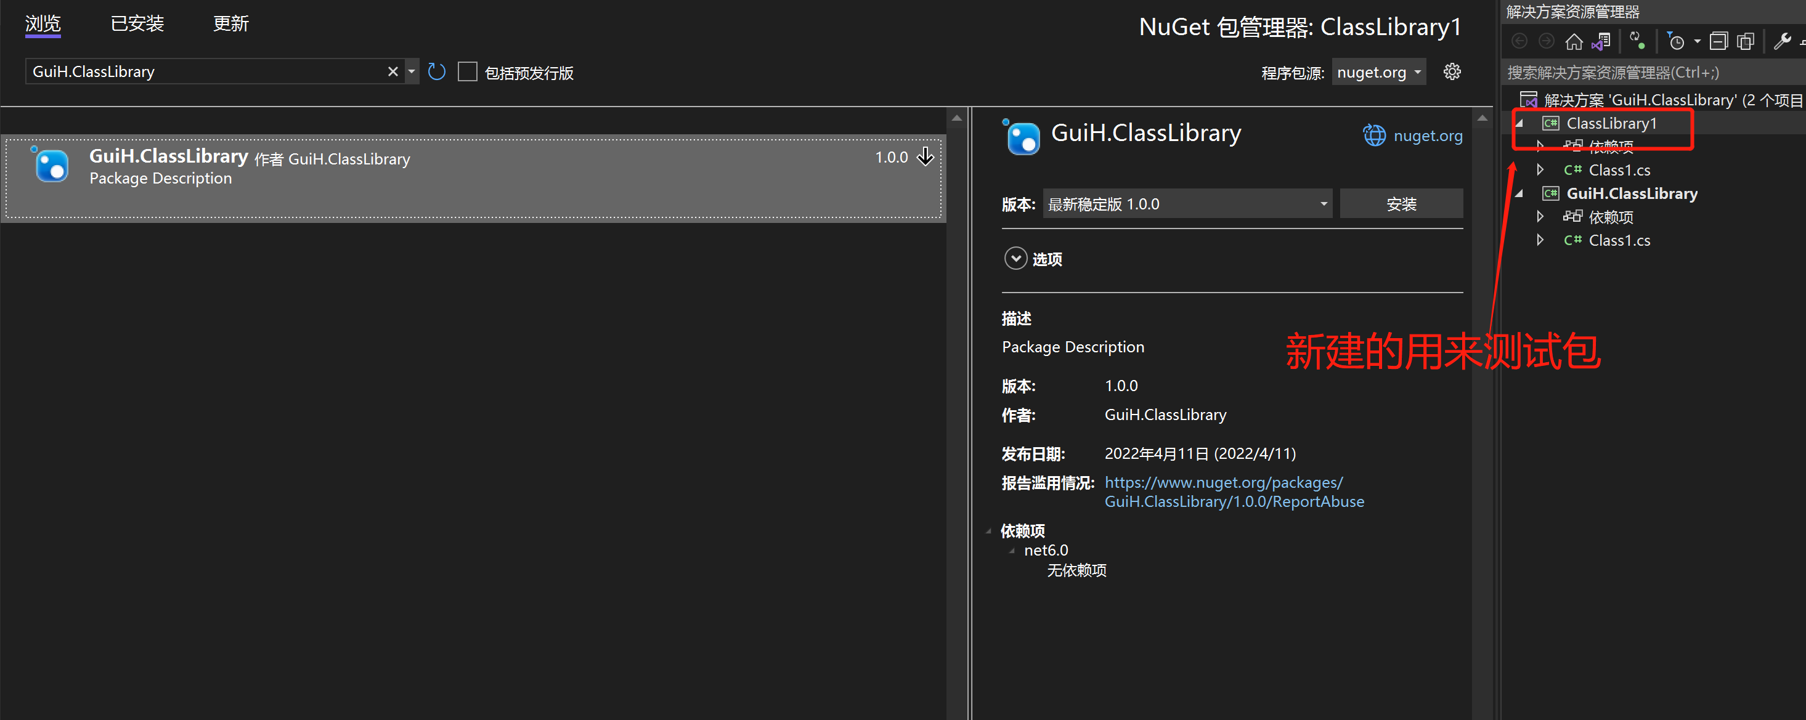Expand Class1.cs under ClassLibrary1
The width and height of the screenshot is (1806, 720).
[x=1540, y=169]
